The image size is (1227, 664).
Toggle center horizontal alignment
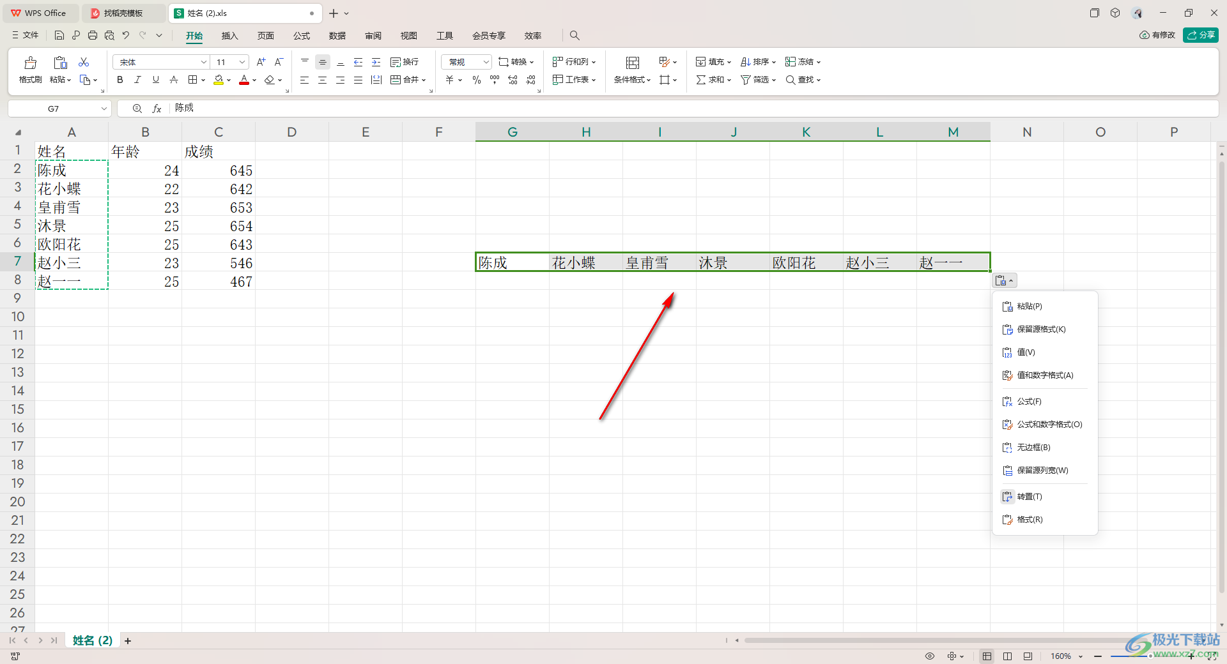322,80
